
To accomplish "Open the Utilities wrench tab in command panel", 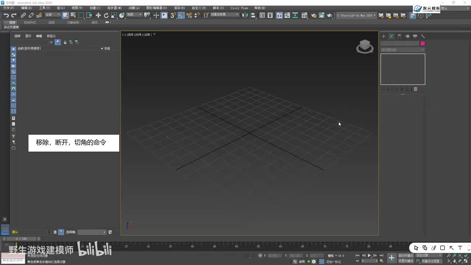I will pos(423,36).
